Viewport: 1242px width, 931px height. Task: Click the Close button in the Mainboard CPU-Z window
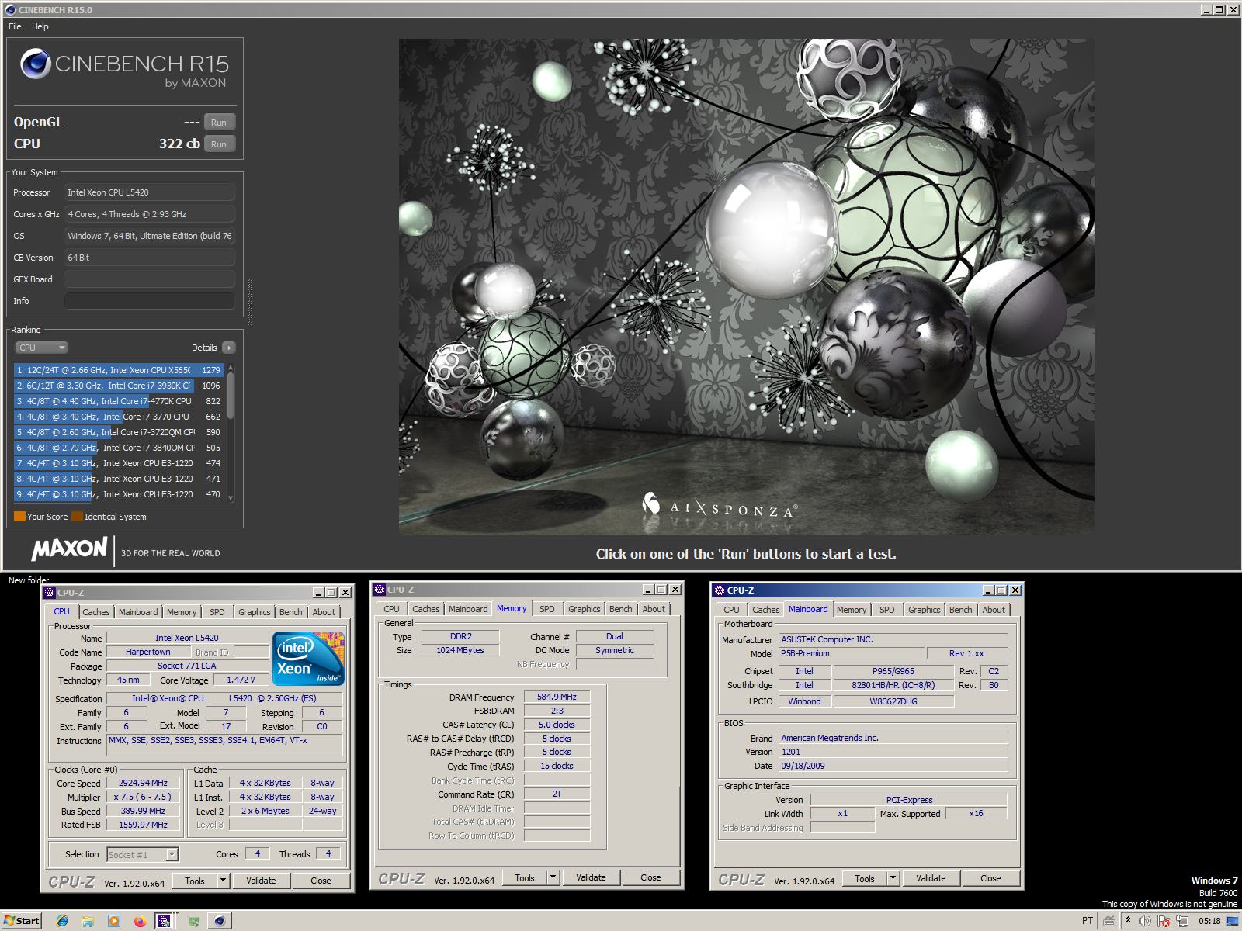pos(990,878)
